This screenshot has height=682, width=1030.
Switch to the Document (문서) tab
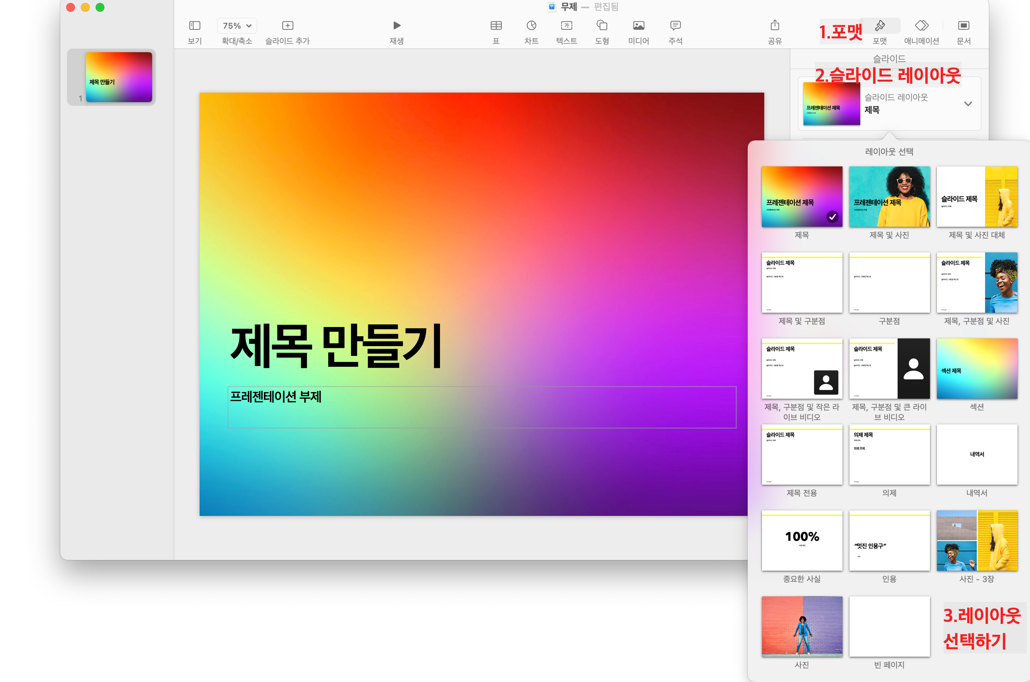pos(963,26)
